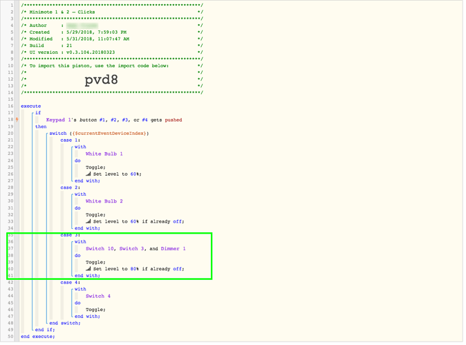Click the lightning bolt icon beside line 18

(17, 120)
